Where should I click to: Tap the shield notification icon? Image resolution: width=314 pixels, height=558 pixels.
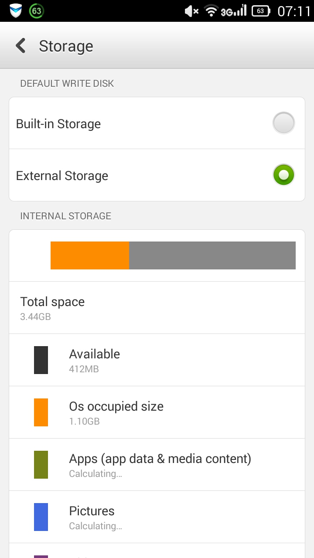[16, 11]
